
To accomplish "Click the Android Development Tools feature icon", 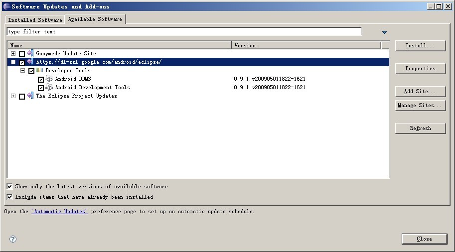I will click(x=49, y=87).
